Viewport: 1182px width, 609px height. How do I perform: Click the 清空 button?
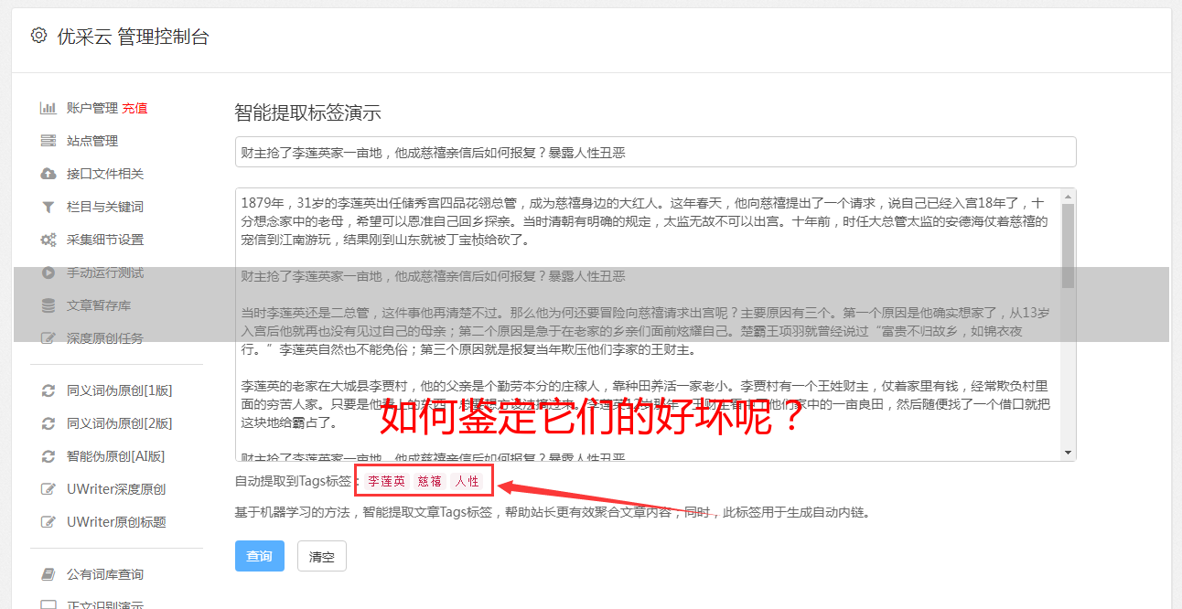[x=322, y=556]
